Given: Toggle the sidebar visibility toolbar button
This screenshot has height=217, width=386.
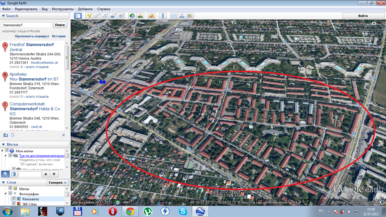Looking at the screenshot, I should [78, 16].
